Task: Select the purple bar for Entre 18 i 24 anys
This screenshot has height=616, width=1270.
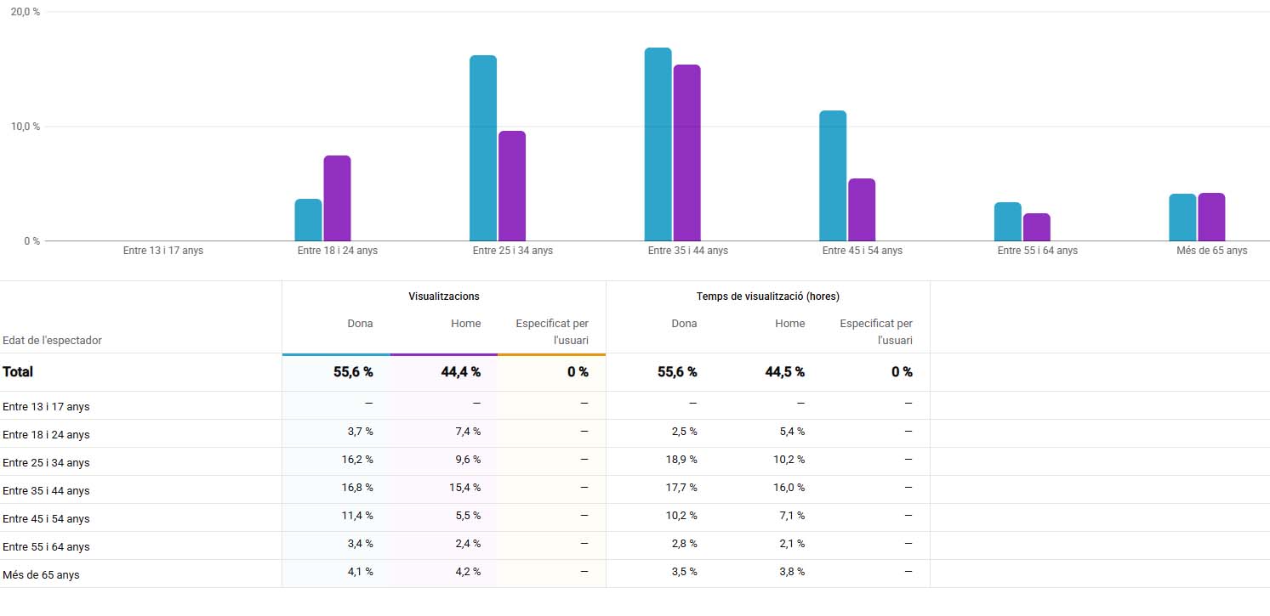Action: pos(337,198)
